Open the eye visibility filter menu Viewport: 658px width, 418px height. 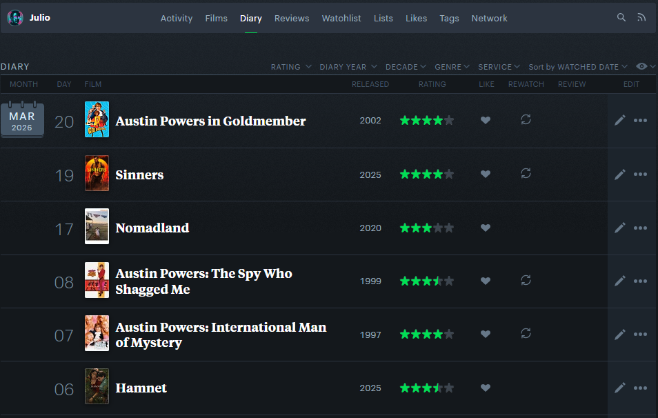pyautogui.click(x=646, y=66)
